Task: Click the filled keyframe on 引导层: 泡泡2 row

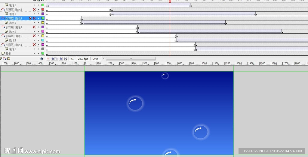Action: [x=177, y=37]
